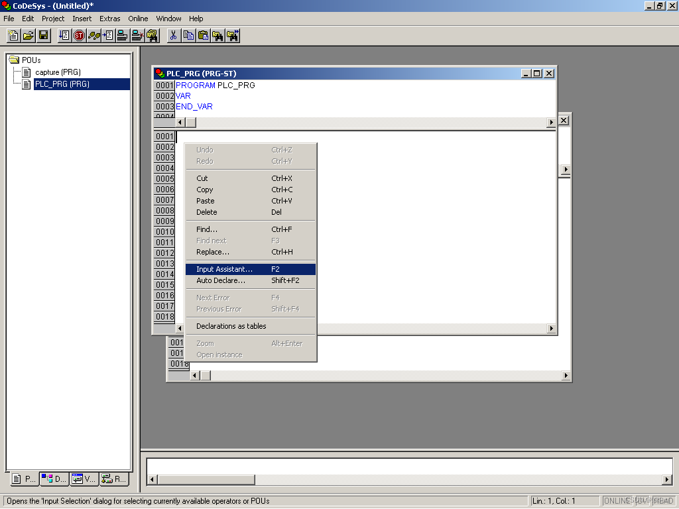Click the END_VAR keyword in declaration
The image size is (679, 509).
[x=194, y=107]
